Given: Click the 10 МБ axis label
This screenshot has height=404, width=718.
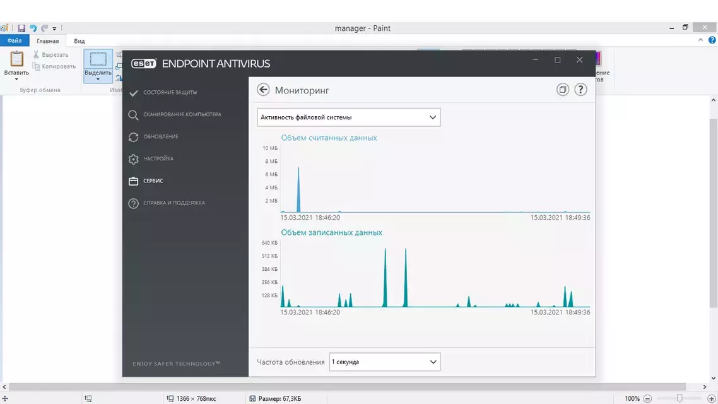Looking at the screenshot, I should [270, 148].
